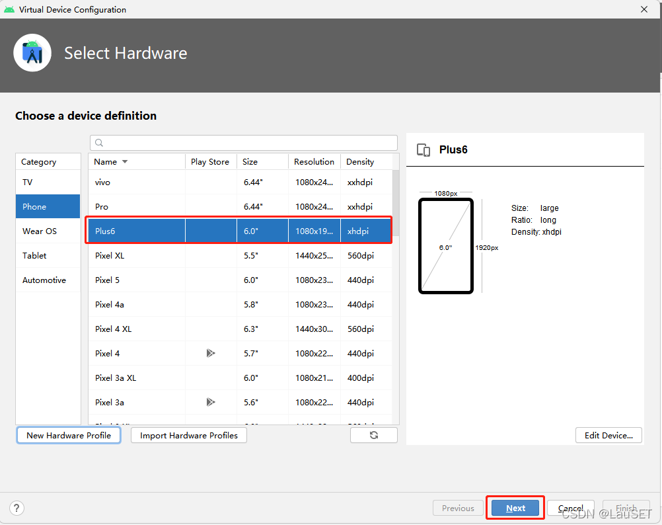Focus the device search input field
662x525 pixels.
[x=244, y=143]
